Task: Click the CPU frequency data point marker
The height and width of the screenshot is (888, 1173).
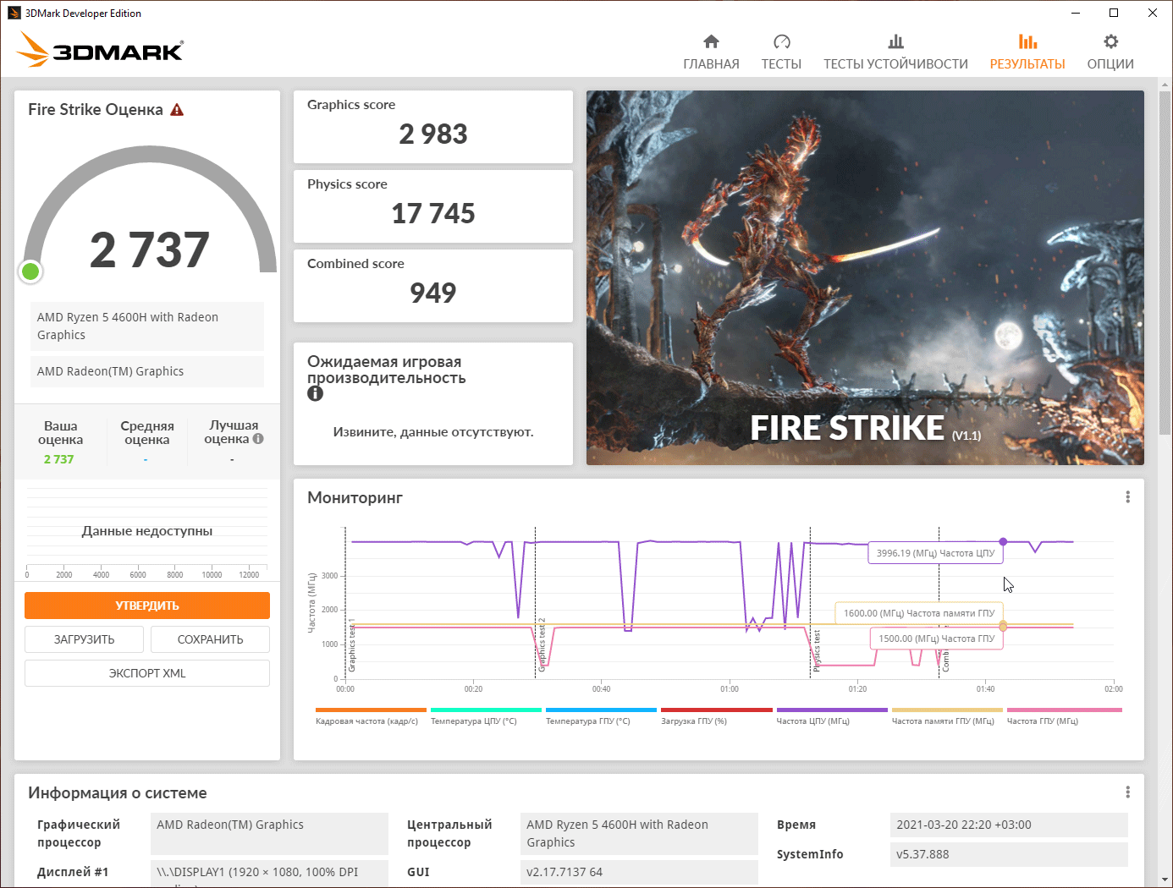Action: point(1003,541)
